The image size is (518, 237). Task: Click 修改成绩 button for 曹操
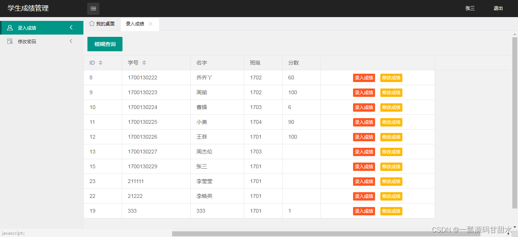pyautogui.click(x=391, y=107)
